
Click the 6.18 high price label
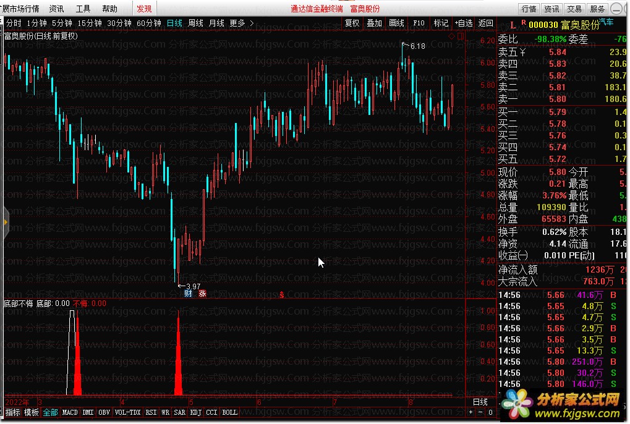coord(418,46)
